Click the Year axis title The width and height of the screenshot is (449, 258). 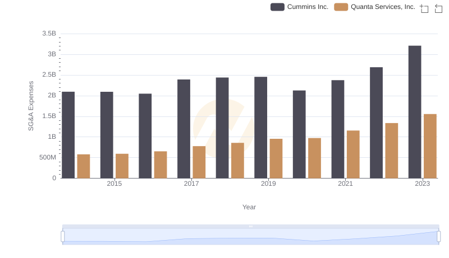249,207
